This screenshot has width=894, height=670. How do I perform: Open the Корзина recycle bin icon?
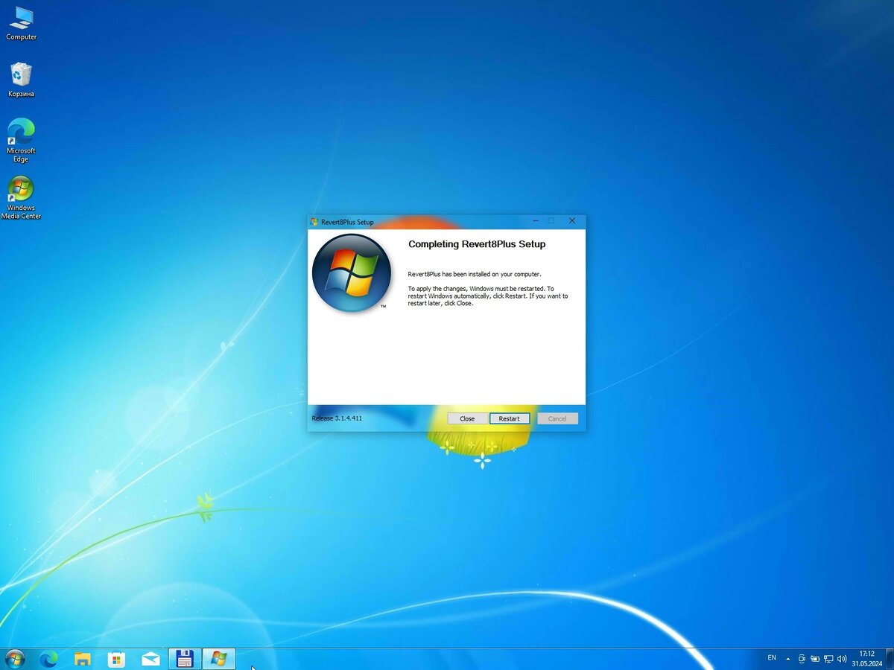pyautogui.click(x=21, y=80)
